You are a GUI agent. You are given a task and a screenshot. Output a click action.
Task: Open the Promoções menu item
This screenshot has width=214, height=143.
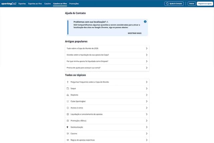point(74,4)
